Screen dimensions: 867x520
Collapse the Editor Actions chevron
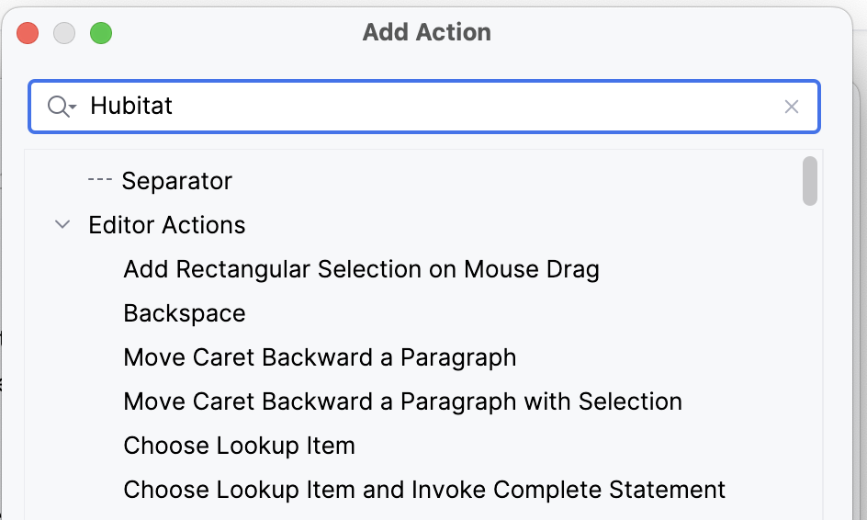point(62,224)
